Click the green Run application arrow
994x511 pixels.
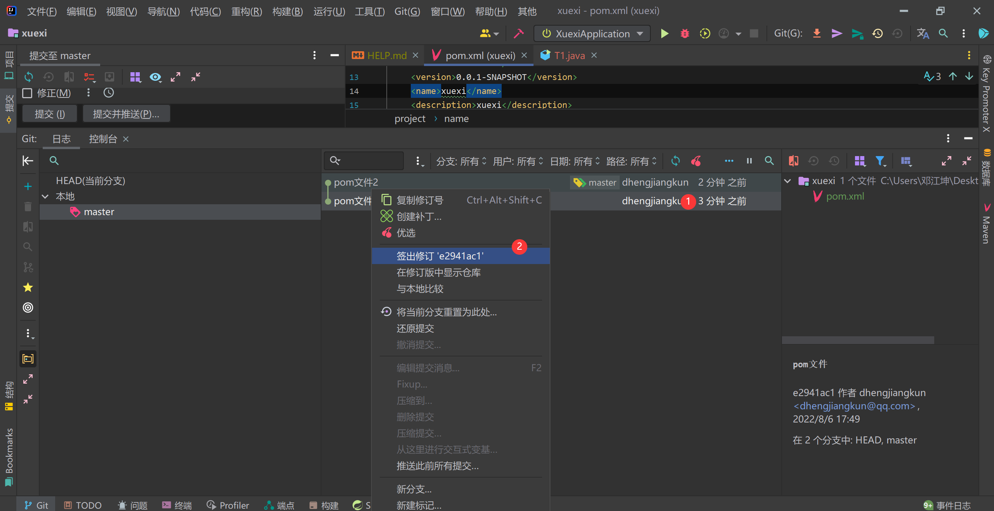click(x=664, y=34)
